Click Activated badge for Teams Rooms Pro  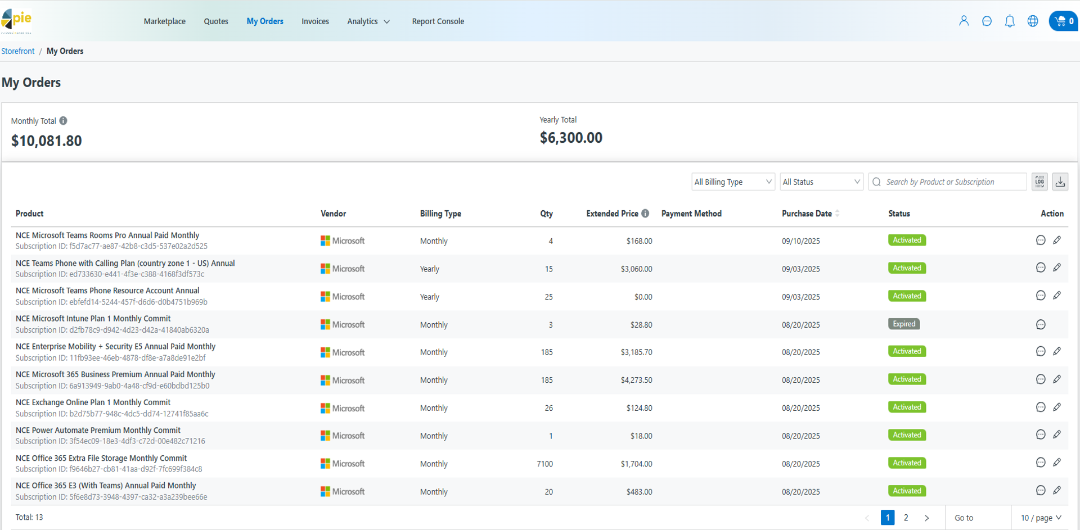click(907, 240)
